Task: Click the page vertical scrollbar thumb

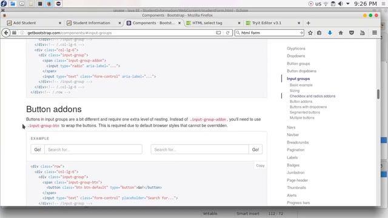Action: click(x=378, y=94)
